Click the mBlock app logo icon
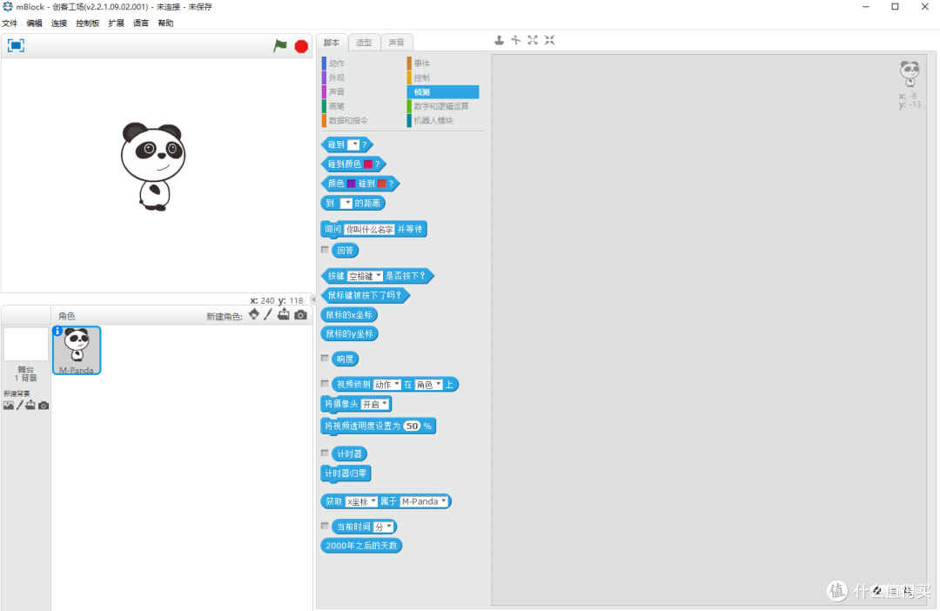Screen dimensions: 940x611 click(x=7, y=7)
